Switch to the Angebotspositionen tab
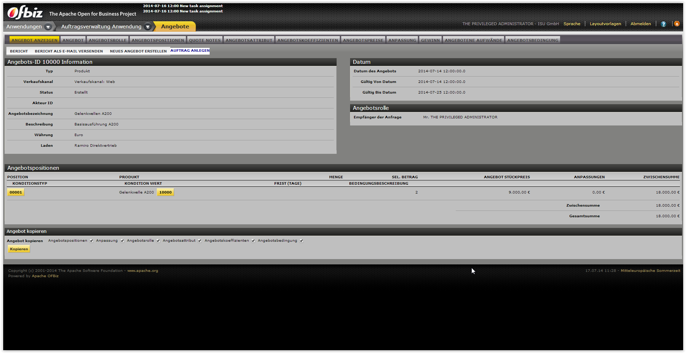The width and height of the screenshot is (686, 353). tap(158, 40)
